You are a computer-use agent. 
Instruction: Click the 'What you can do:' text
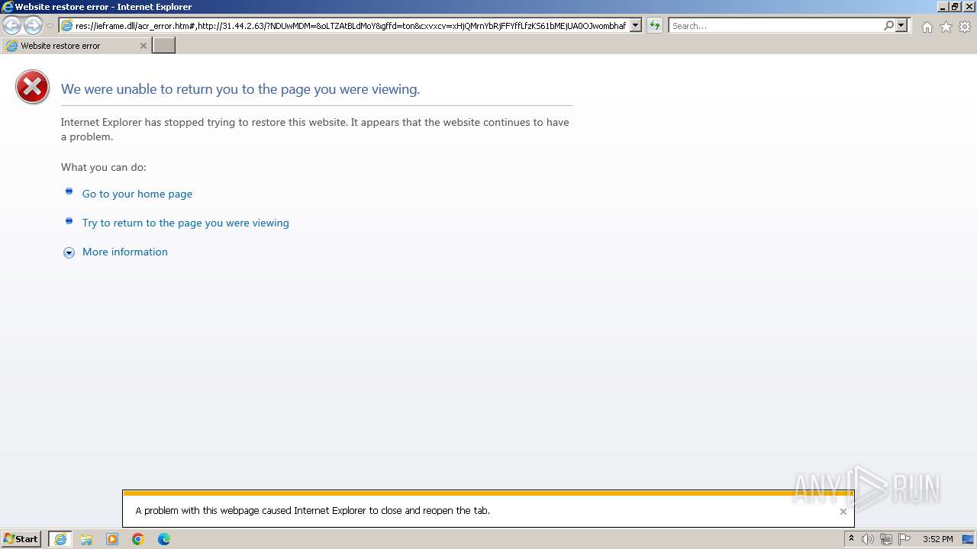[104, 167]
